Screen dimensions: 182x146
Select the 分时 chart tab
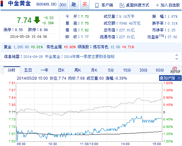(12, 70)
